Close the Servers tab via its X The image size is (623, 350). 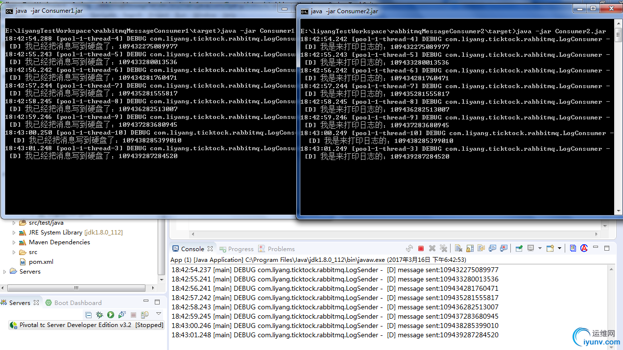(x=36, y=303)
